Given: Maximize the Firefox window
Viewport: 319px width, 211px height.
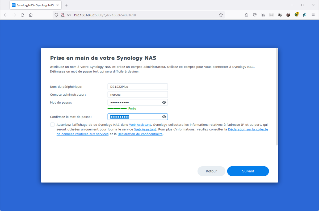Looking at the screenshot, I should pos(303,5).
